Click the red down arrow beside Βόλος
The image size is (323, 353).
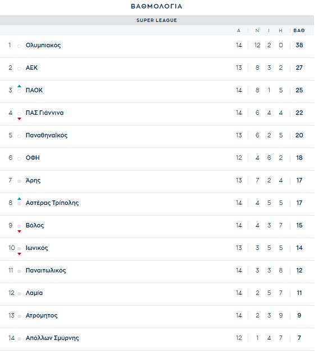tap(19, 231)
